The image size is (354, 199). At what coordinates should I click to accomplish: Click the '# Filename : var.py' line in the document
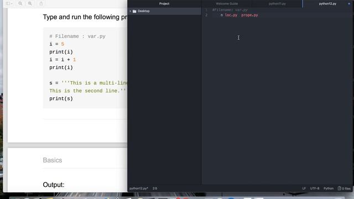(x=77, y=36)
